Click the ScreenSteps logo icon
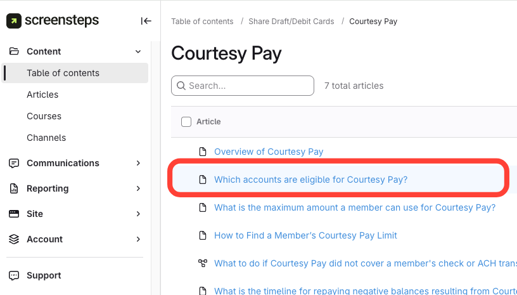 pyautogui.click(x=13, y=20)
